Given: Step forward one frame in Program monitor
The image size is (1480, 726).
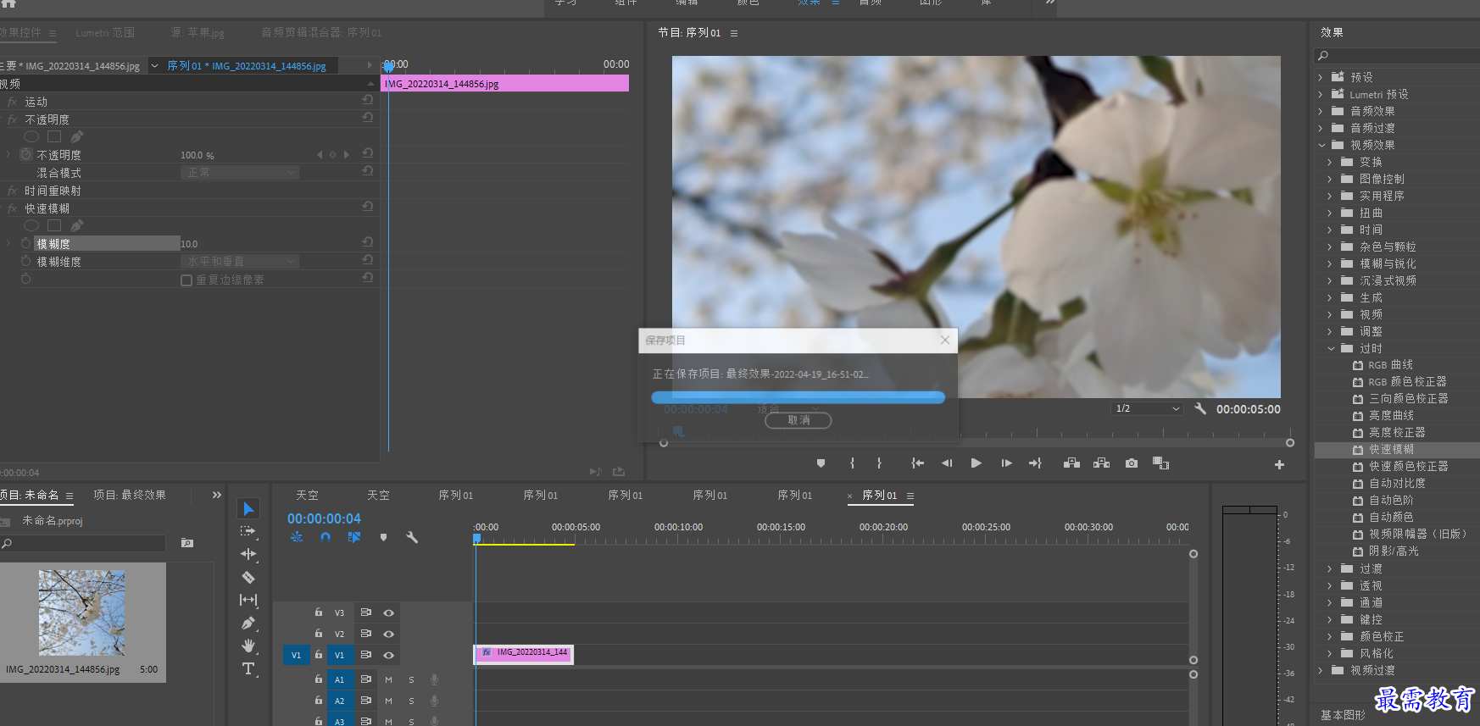Looking at the screenshot, I should point(1006,463).
